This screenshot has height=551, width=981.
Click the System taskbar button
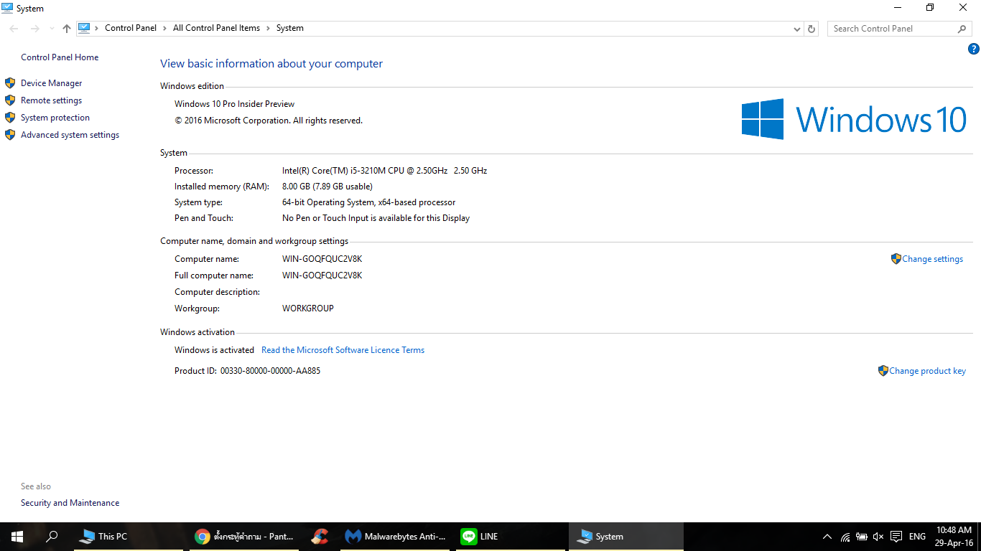click(626, 537)
